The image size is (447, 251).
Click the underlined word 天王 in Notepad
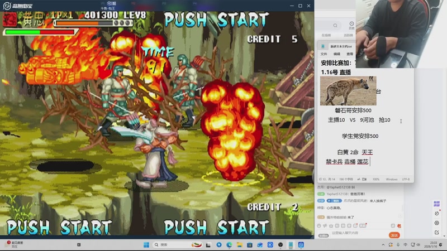click(x=367, y=152)
